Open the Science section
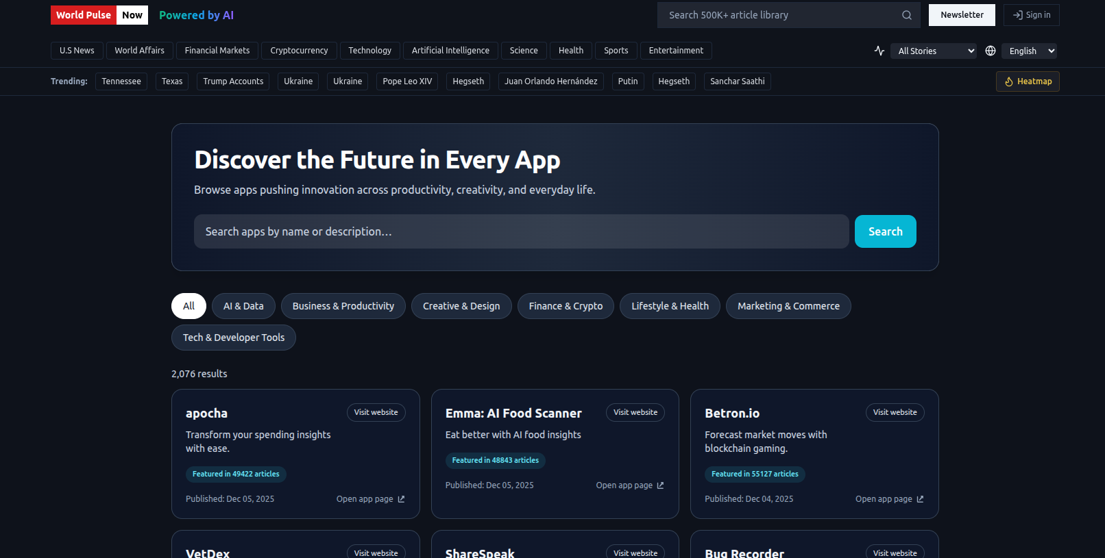The width and height of the screenshot is (1105, 558). tap(524, 51)
